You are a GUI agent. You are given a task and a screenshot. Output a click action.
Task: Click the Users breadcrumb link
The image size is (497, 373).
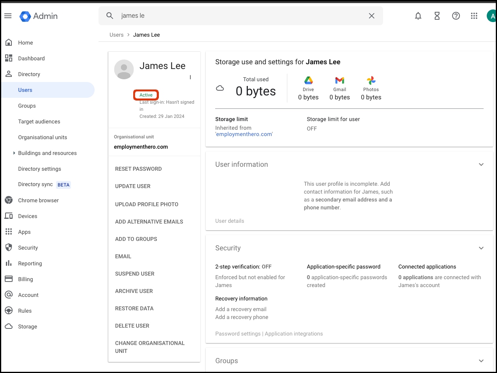click(116, 35)
